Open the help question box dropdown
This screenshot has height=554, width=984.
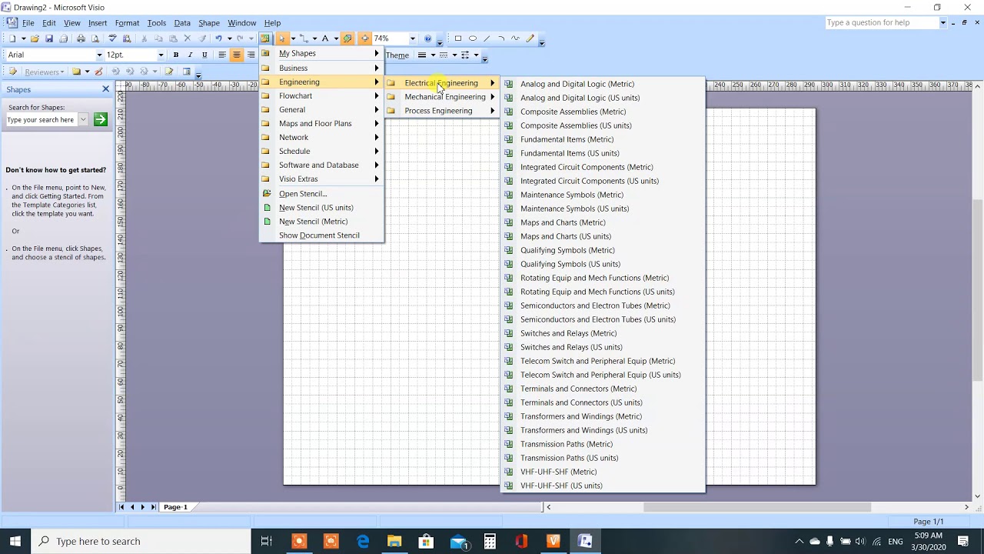(942, 22)
